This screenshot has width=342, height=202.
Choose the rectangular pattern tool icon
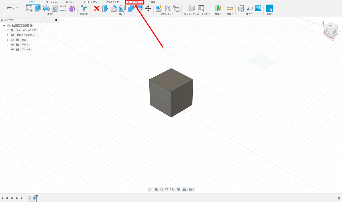coord(63,9)
